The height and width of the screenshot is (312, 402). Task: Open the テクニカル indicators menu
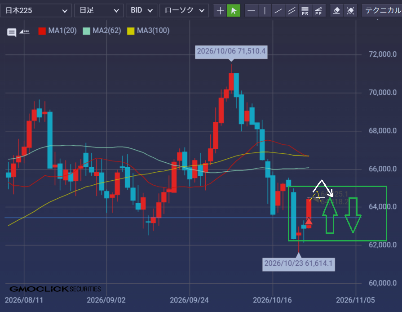point(382,10)
